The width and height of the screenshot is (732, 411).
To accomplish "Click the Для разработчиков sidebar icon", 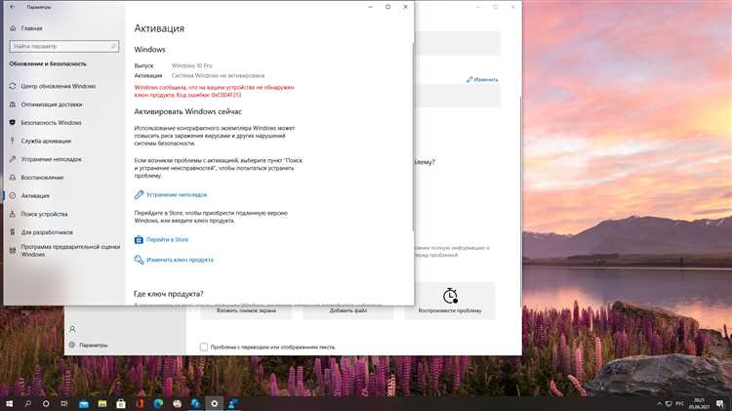I will point(13,232).
